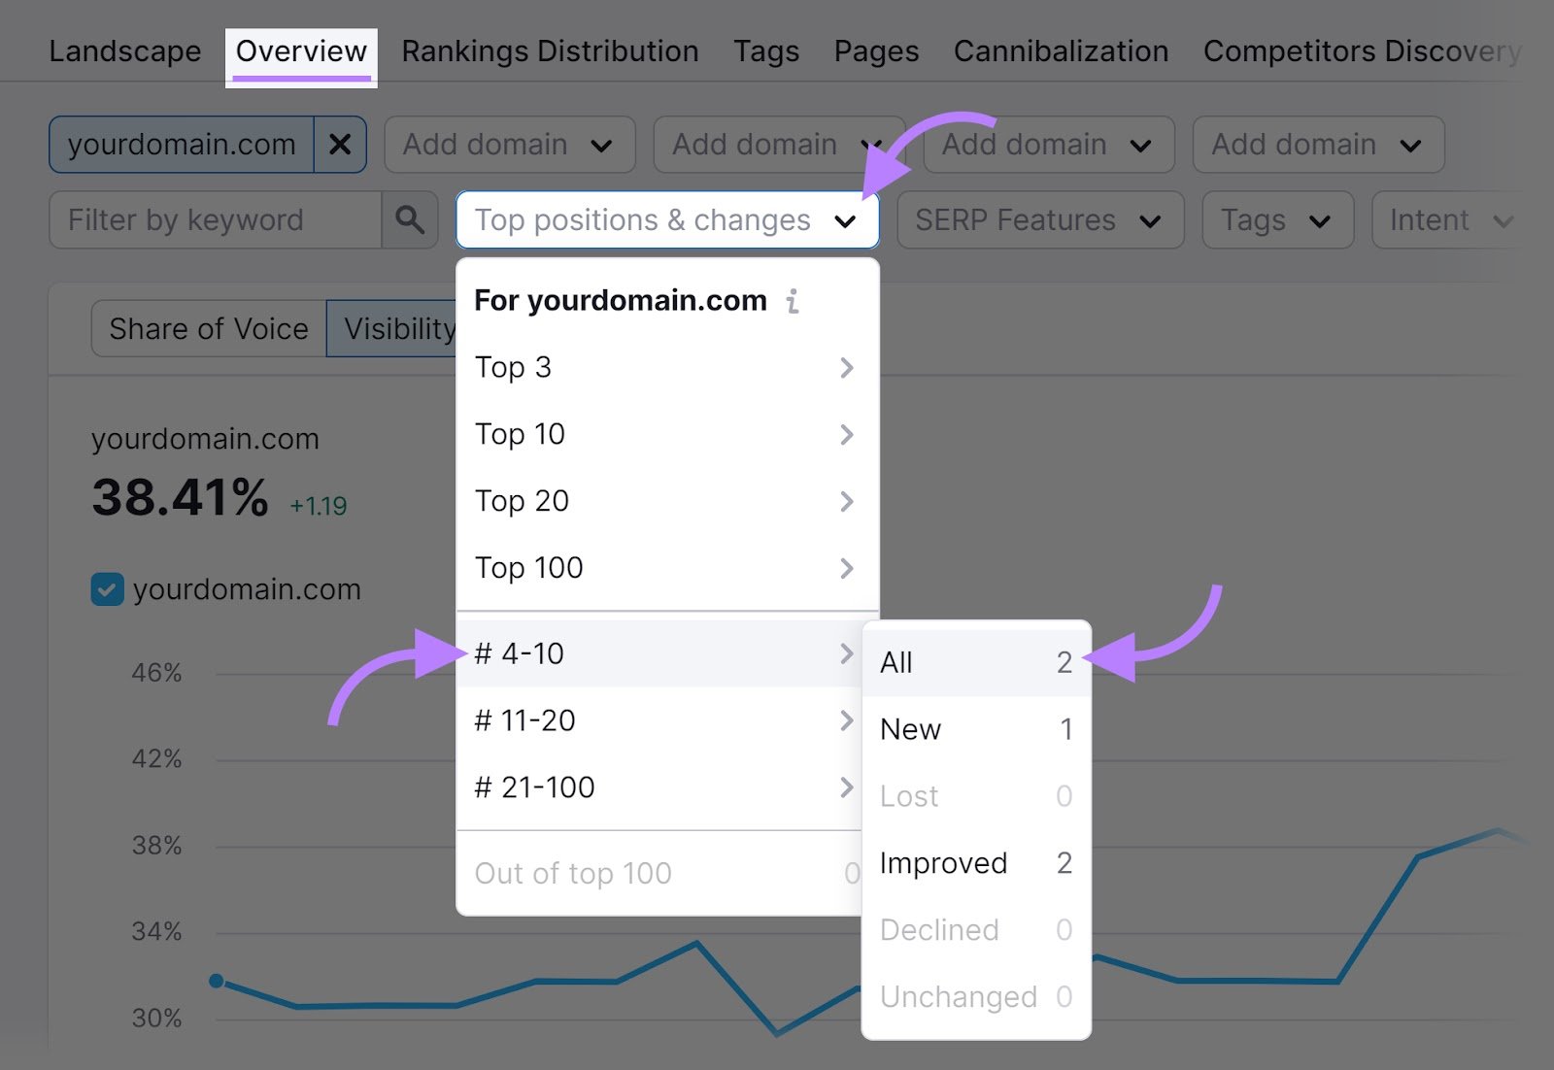This screenshot has height=1070, width=1554.
Task: Click Improved in the changes submenu
Action: coord(942,862)
